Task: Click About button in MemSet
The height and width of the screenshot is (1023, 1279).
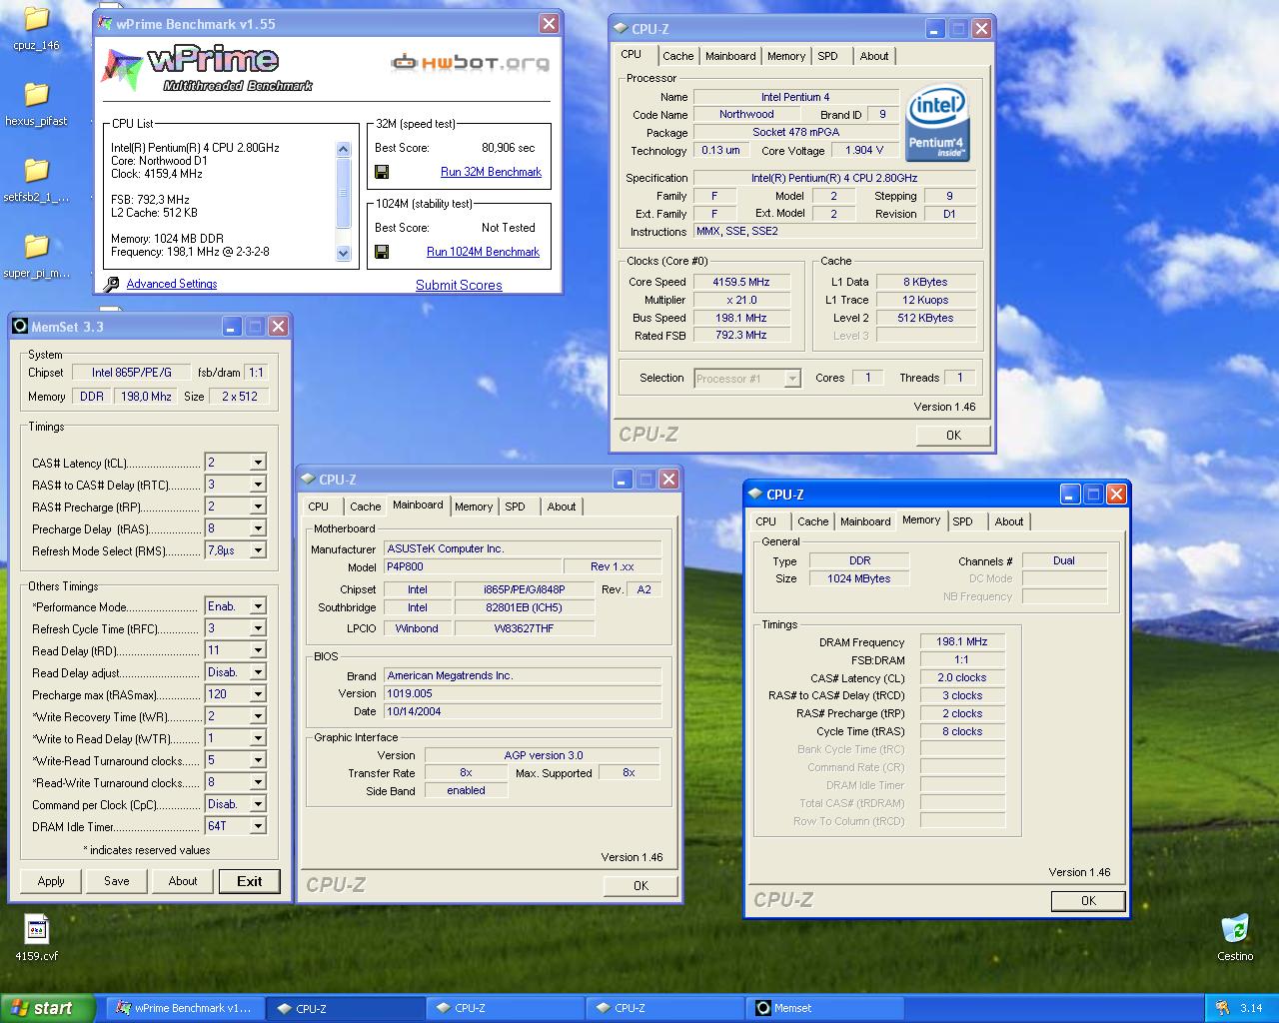Action: click(183, 881)
